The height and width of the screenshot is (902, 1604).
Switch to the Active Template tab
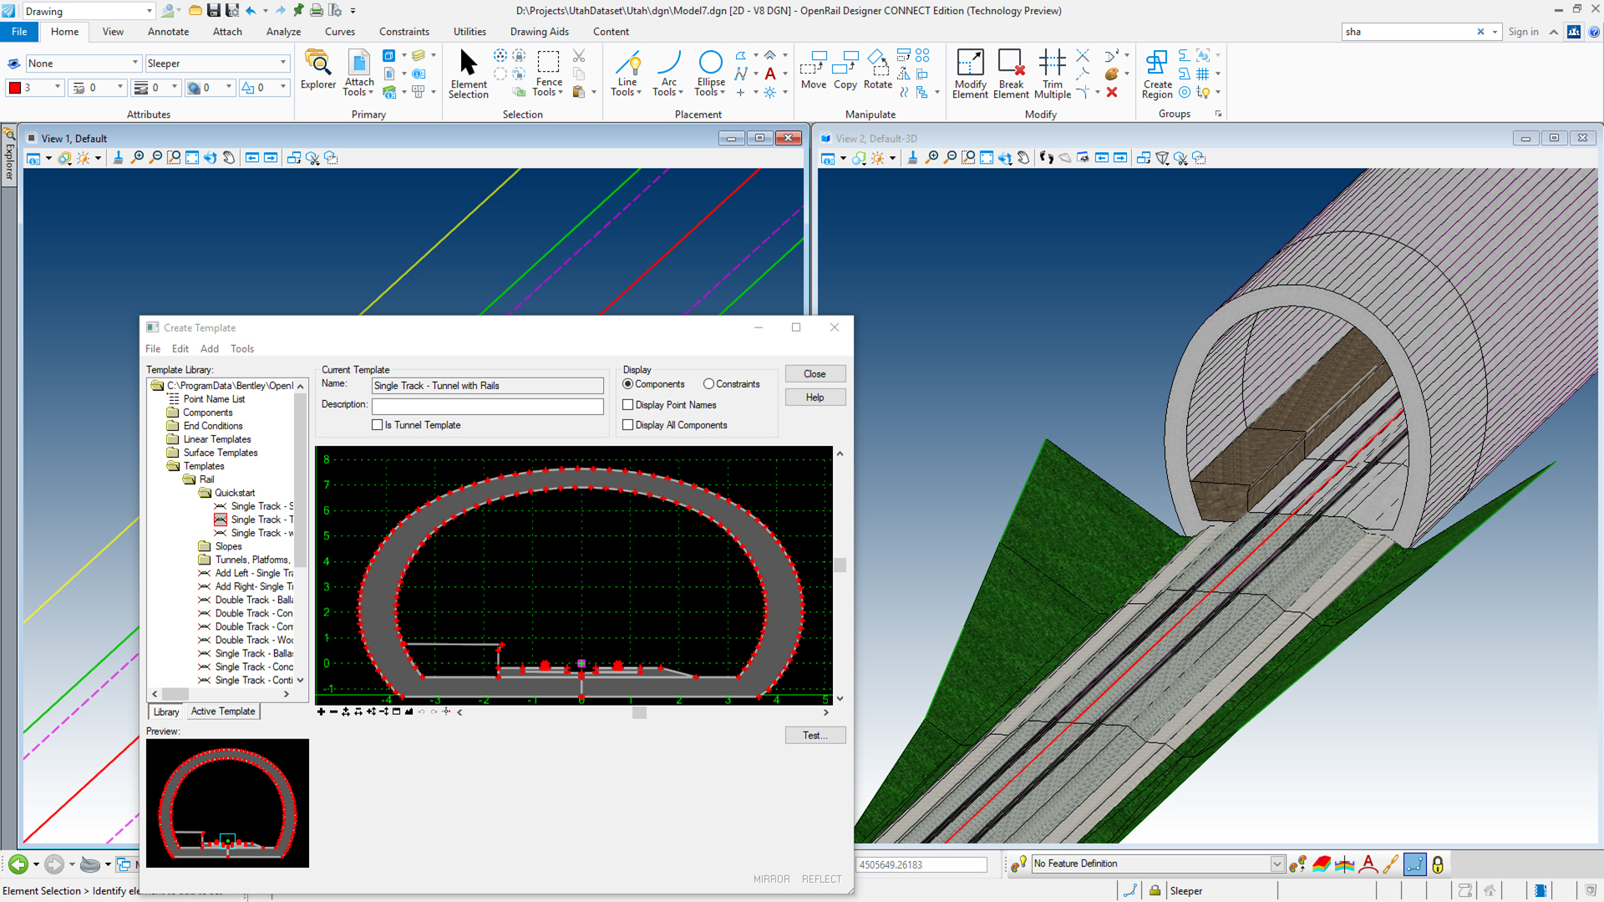222,712
